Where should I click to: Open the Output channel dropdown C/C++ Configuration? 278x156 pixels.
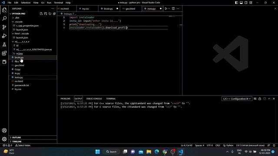pos(237,99)
